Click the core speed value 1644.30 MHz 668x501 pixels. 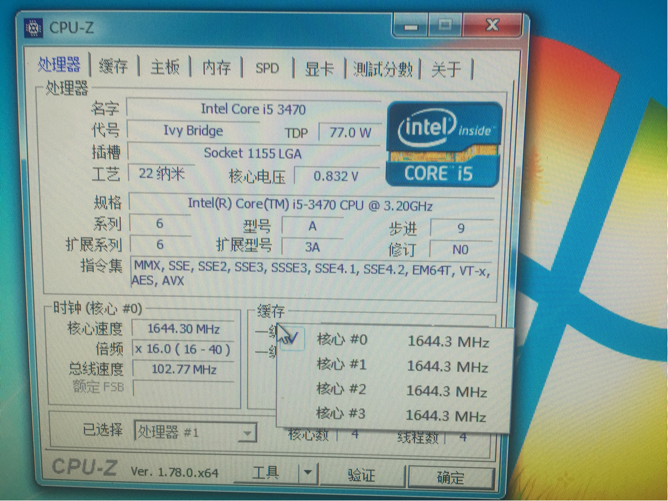point(184,329)
